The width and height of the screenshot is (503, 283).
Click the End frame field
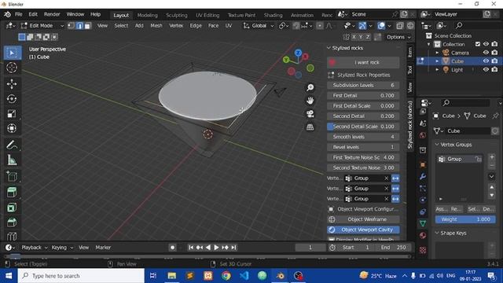393,248
